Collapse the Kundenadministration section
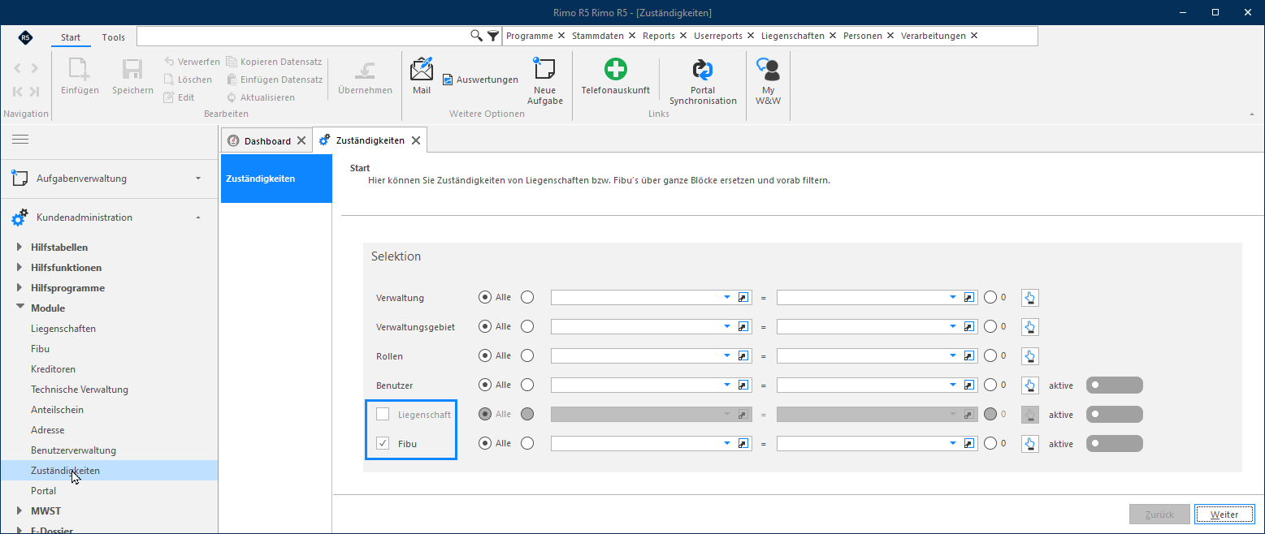This screenshot has height=534, width=1265. (198, 217)
